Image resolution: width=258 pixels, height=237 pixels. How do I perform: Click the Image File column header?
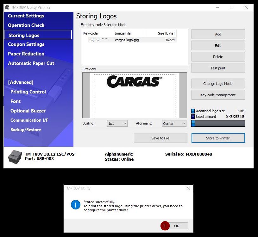129,33
